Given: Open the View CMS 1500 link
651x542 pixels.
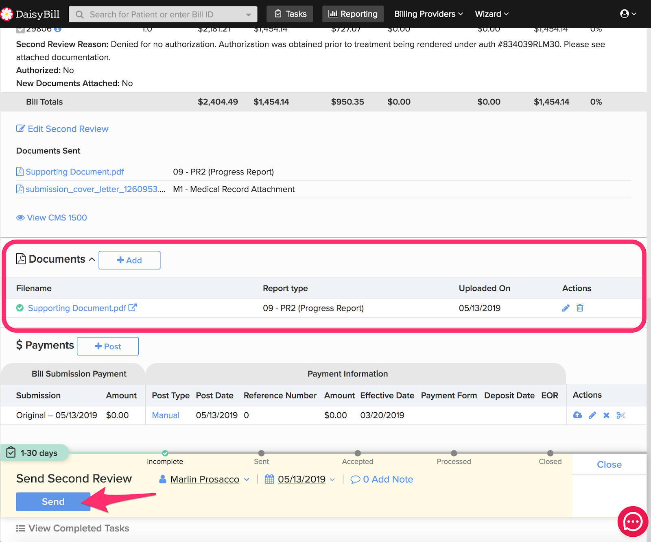Looking at the screenshot, I should coord(57,218).
